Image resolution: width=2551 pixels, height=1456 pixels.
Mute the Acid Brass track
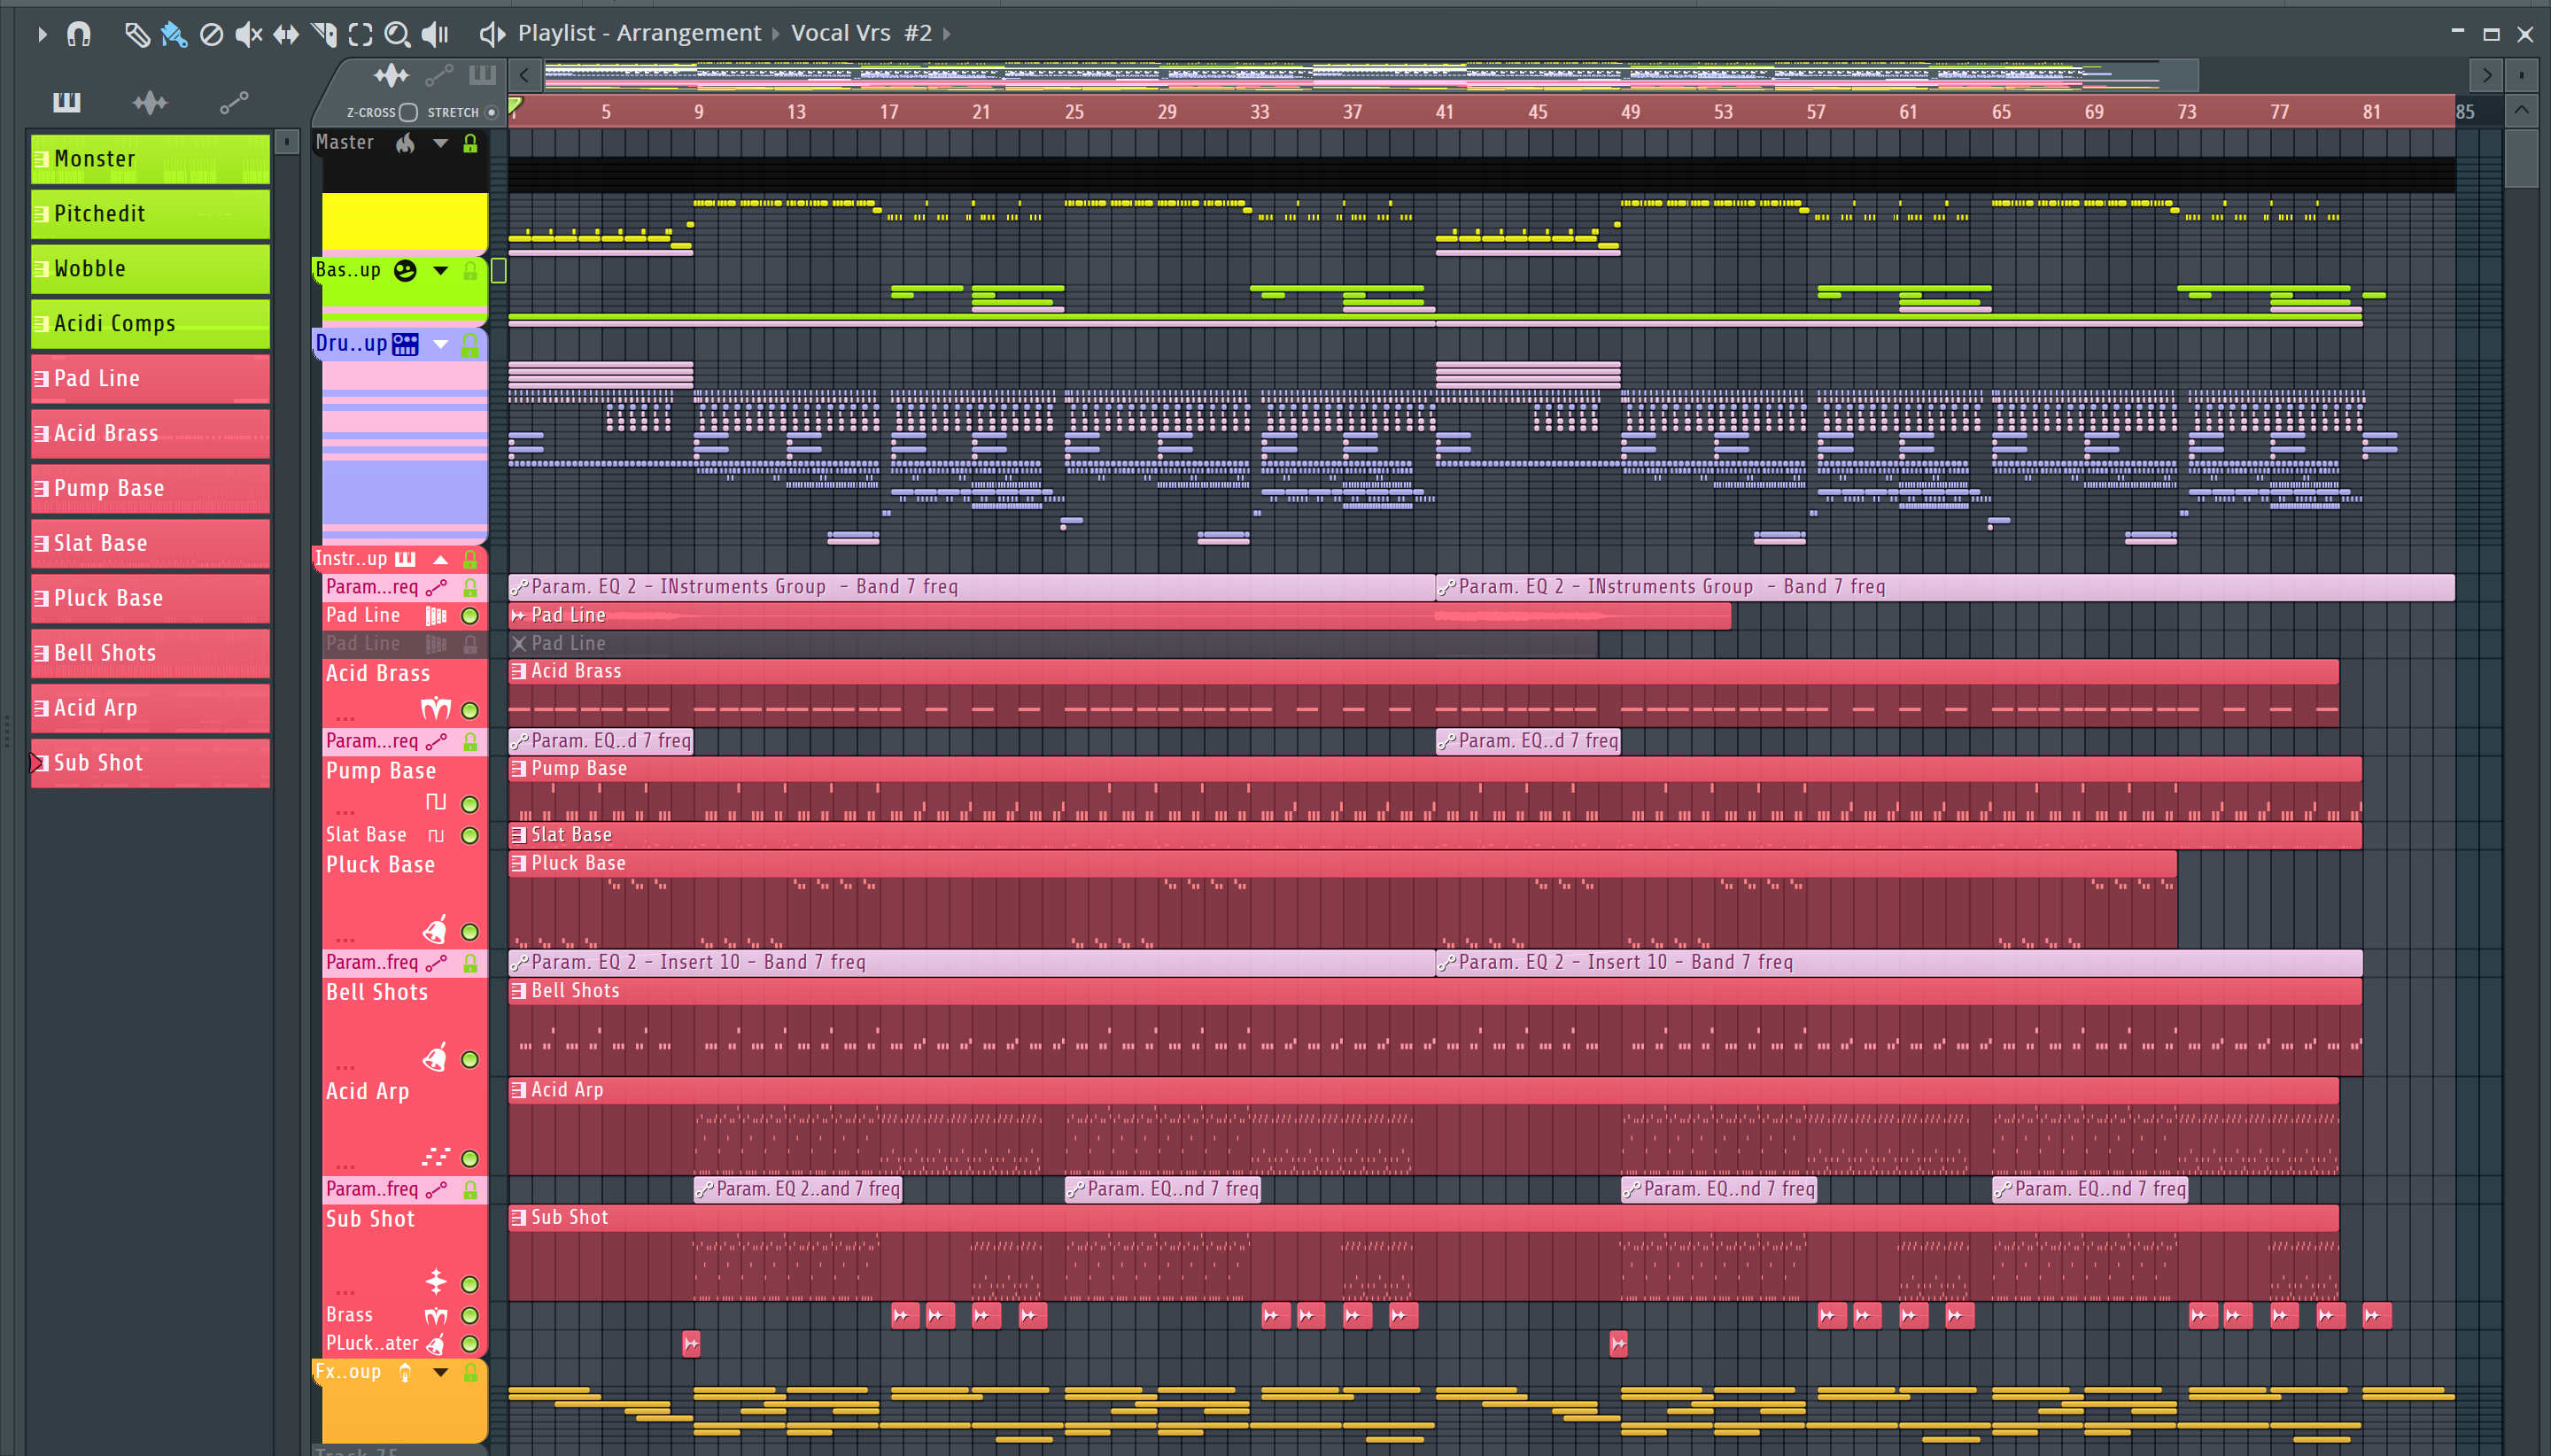[469, 710]
